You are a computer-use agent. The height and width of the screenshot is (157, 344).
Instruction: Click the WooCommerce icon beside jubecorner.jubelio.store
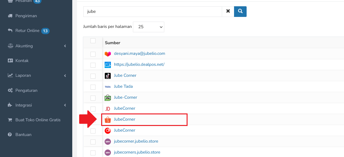click(108, 141)
